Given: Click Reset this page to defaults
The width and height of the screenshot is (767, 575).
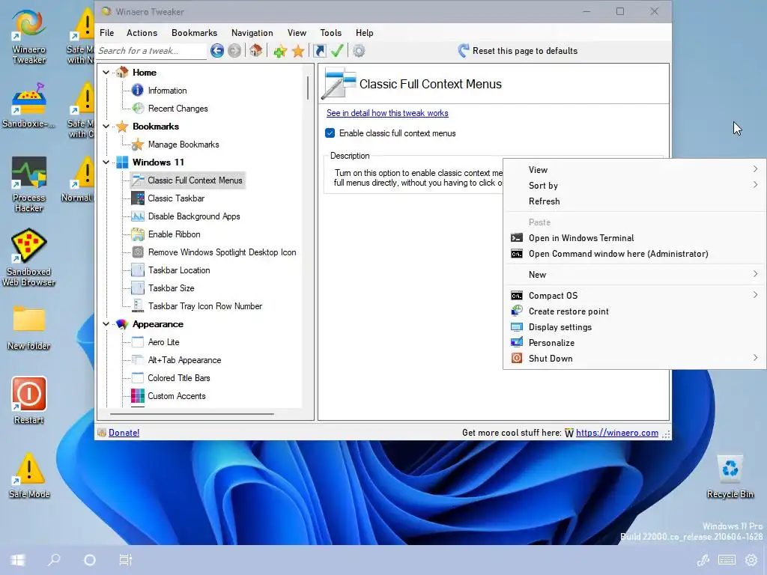Looking at the screenshot, I should (x=518, y=51).
